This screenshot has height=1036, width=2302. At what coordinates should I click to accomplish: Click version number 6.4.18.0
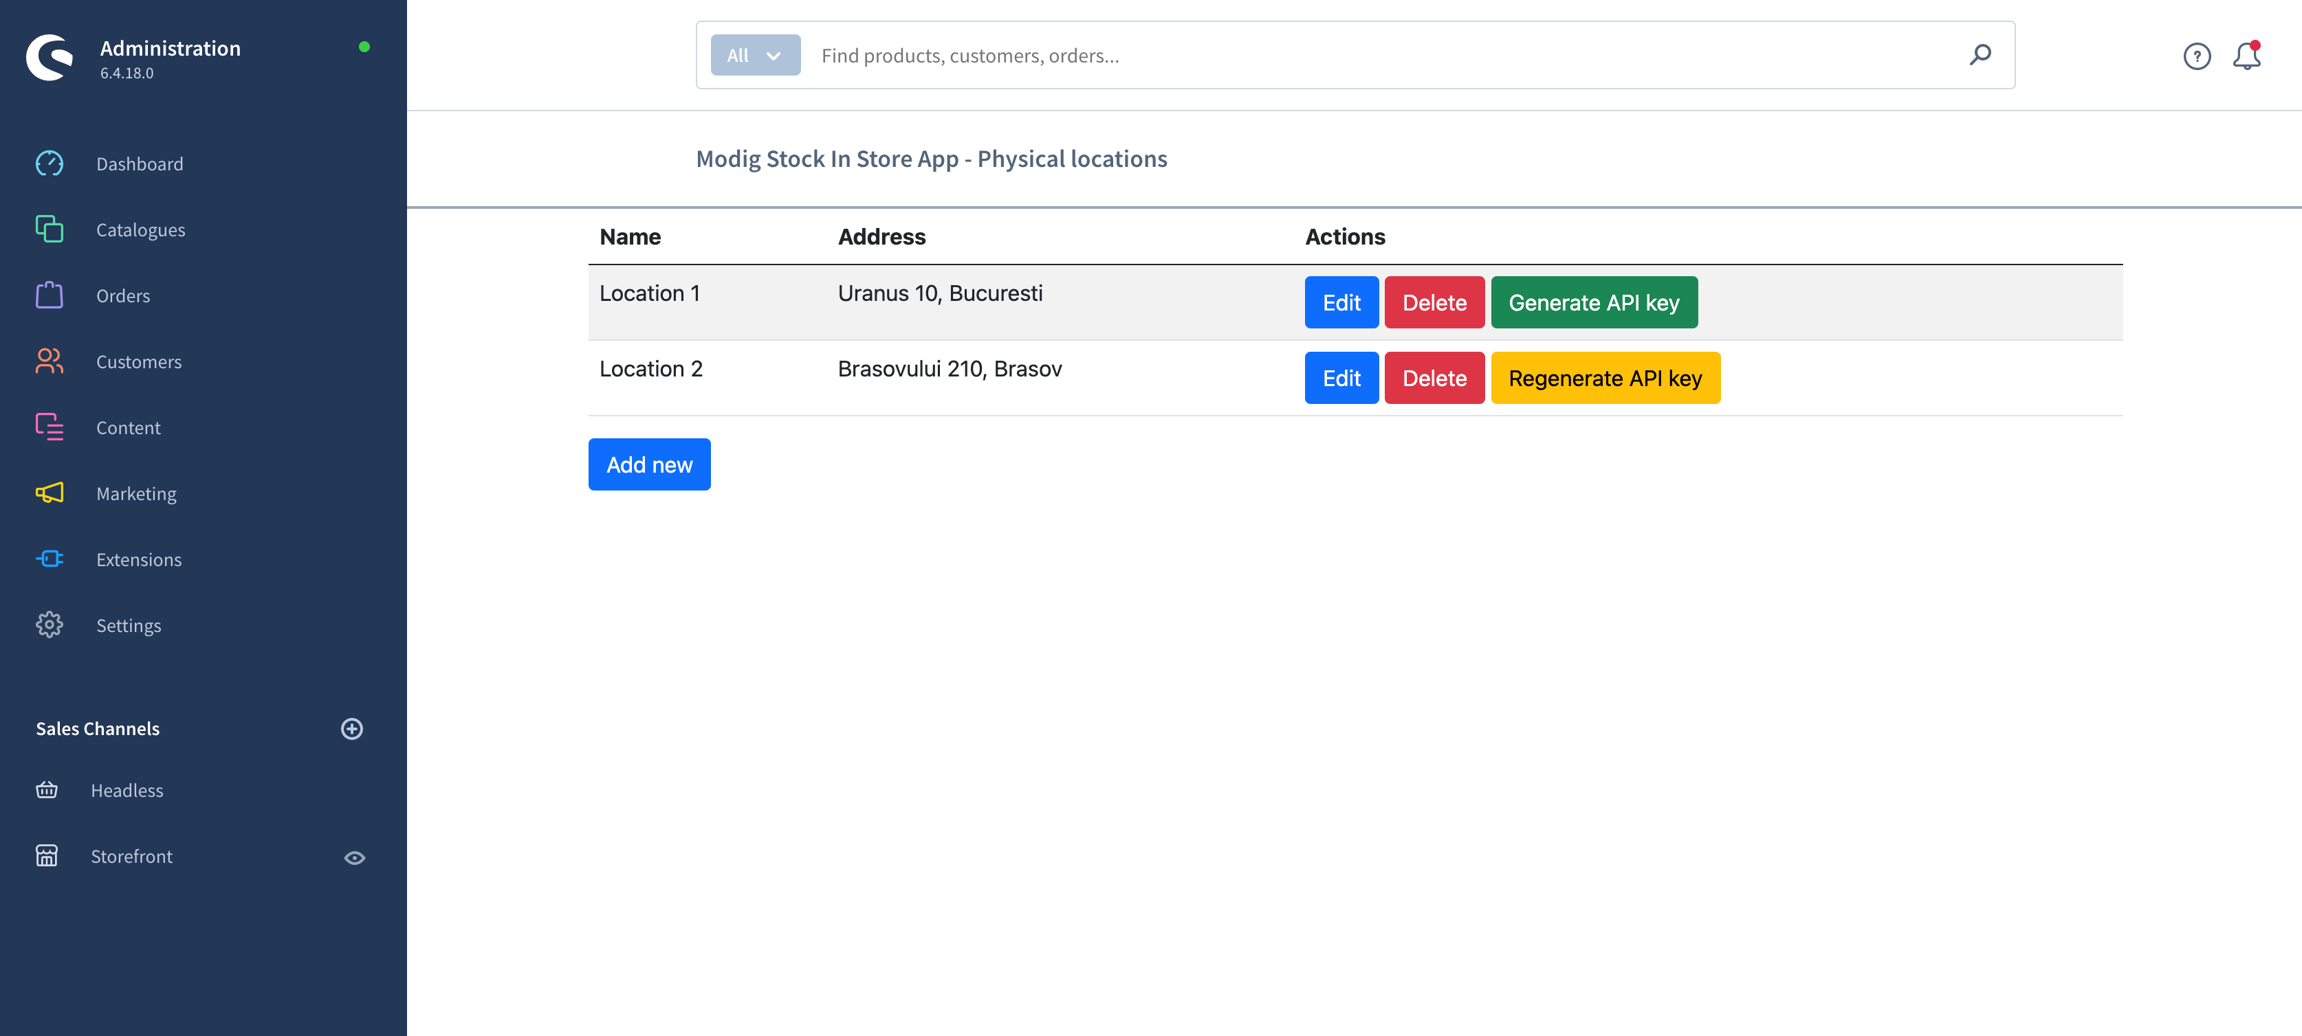(x=127, y=74)
